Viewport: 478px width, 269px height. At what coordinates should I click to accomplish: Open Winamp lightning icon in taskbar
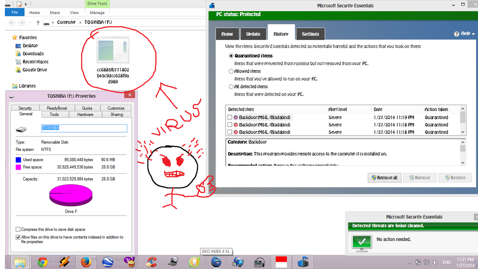pos(64,262)
